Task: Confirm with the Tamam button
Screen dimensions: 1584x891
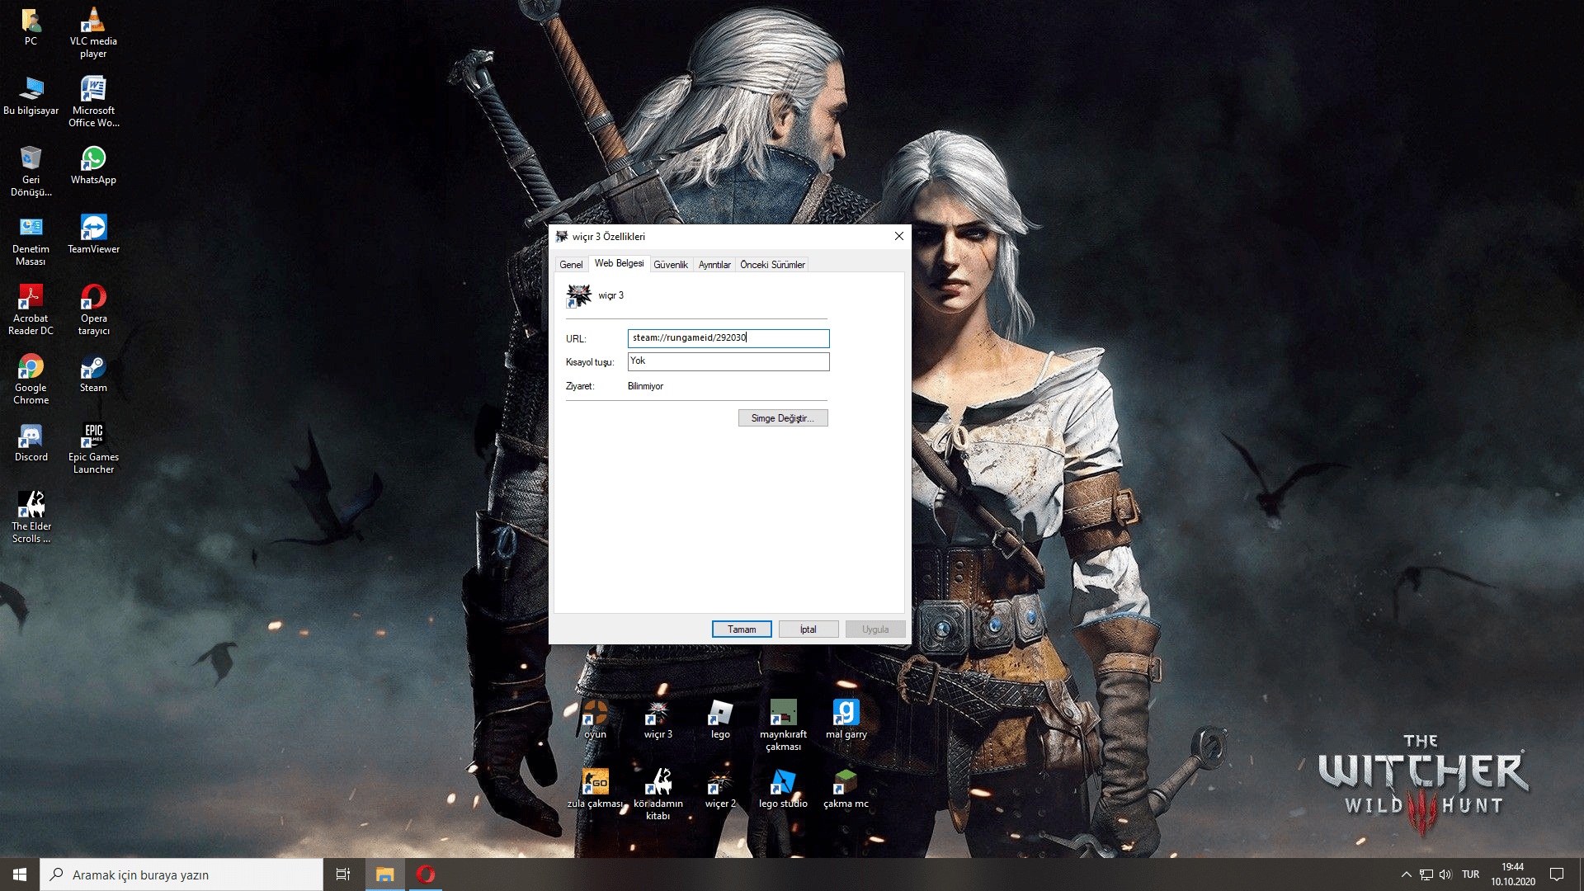Action: coord(742,629)
